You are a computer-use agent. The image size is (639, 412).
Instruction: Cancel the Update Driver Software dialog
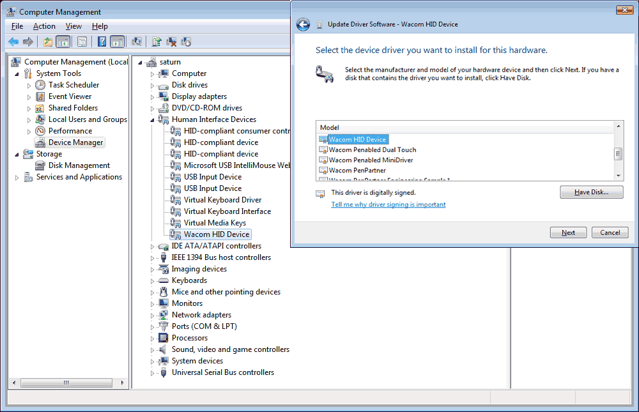pyautogui.click(x=610, y=233)
